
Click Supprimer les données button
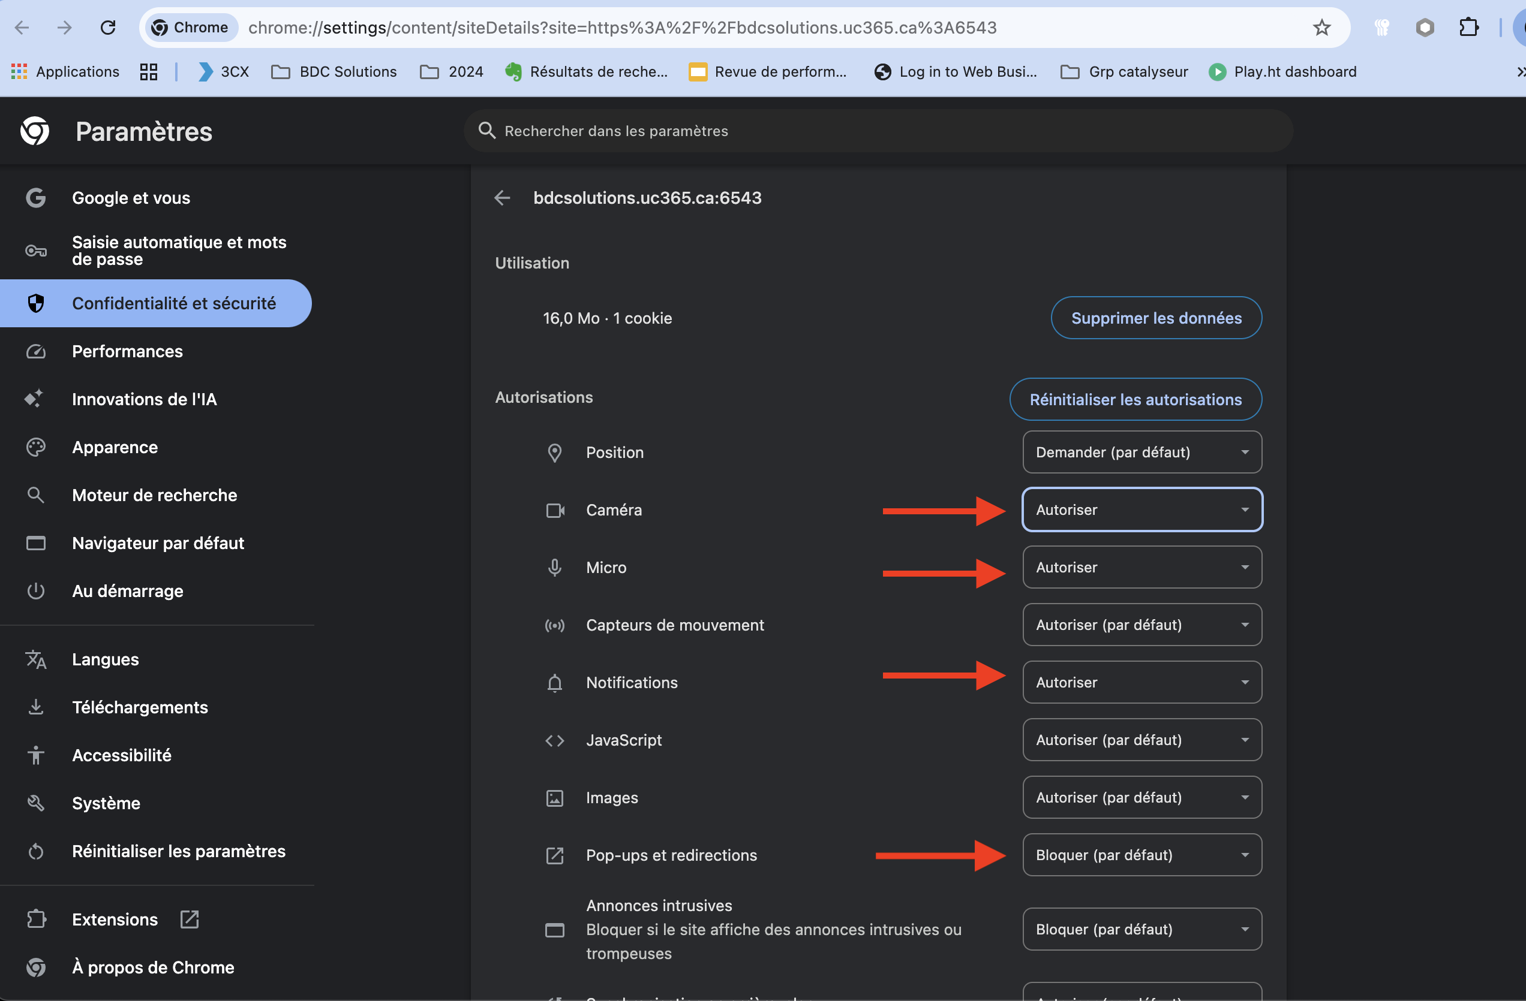coord(1155,318)
